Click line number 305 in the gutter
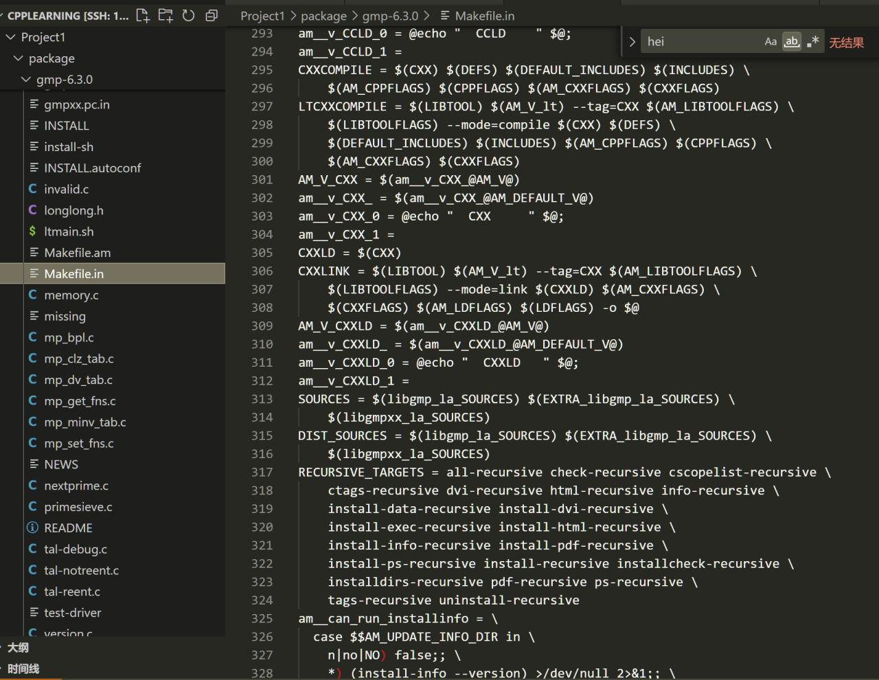Viewport: 879px width, 680px height. click(x=262, y=253)
